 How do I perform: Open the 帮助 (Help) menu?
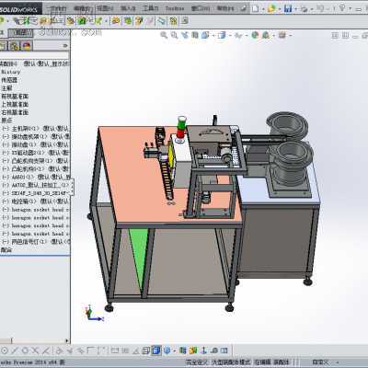pyautogui.click(x=225, y=8)
